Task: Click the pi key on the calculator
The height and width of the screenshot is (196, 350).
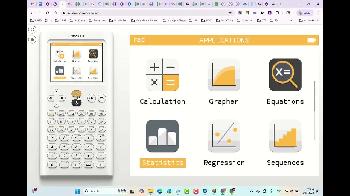Action: 81,130
